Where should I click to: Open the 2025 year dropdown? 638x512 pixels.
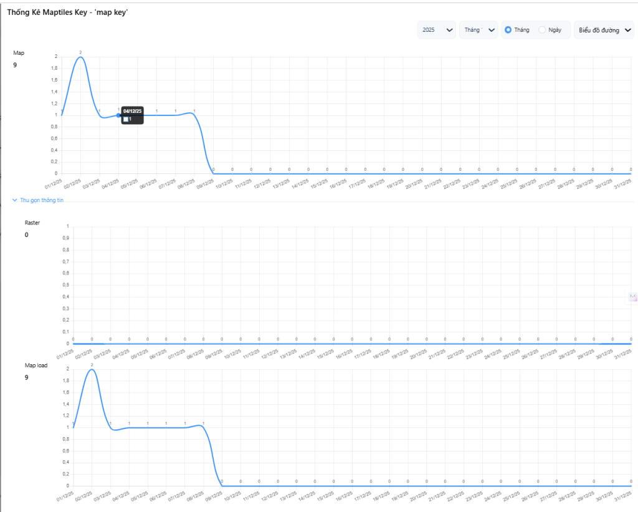436,30
